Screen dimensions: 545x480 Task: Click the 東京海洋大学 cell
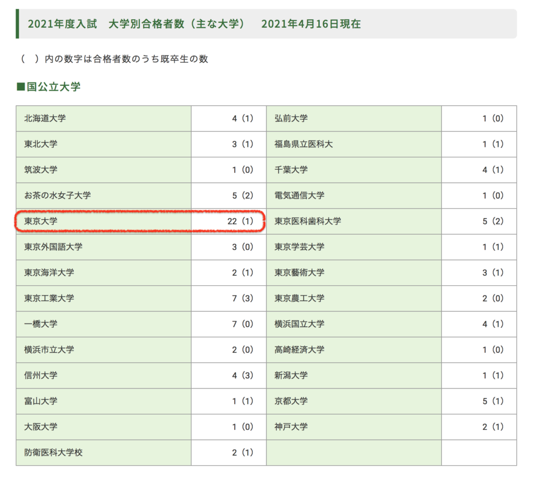coord(104,273)
